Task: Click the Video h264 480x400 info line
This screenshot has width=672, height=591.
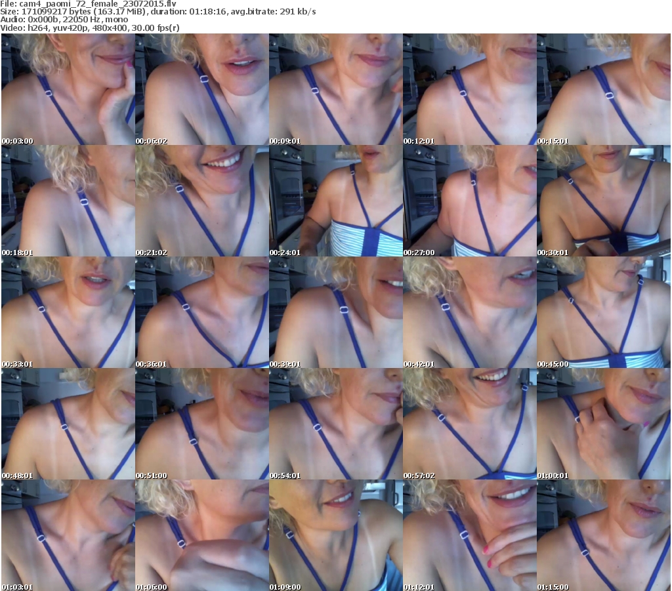Action: pos(90,28)
